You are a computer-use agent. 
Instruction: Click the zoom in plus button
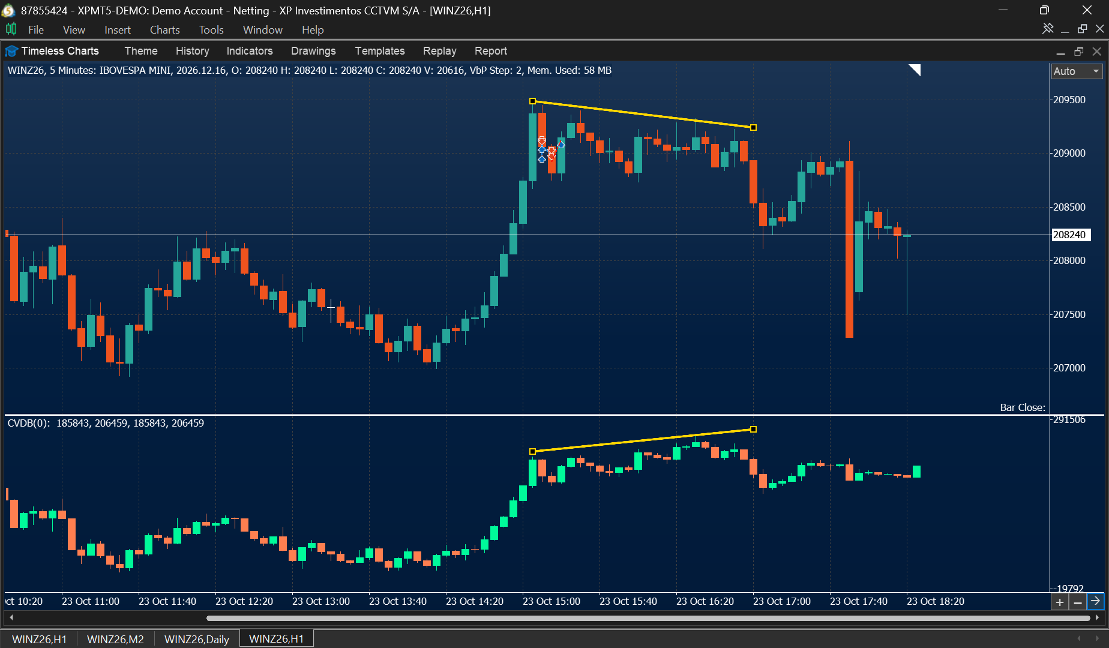1060,602
